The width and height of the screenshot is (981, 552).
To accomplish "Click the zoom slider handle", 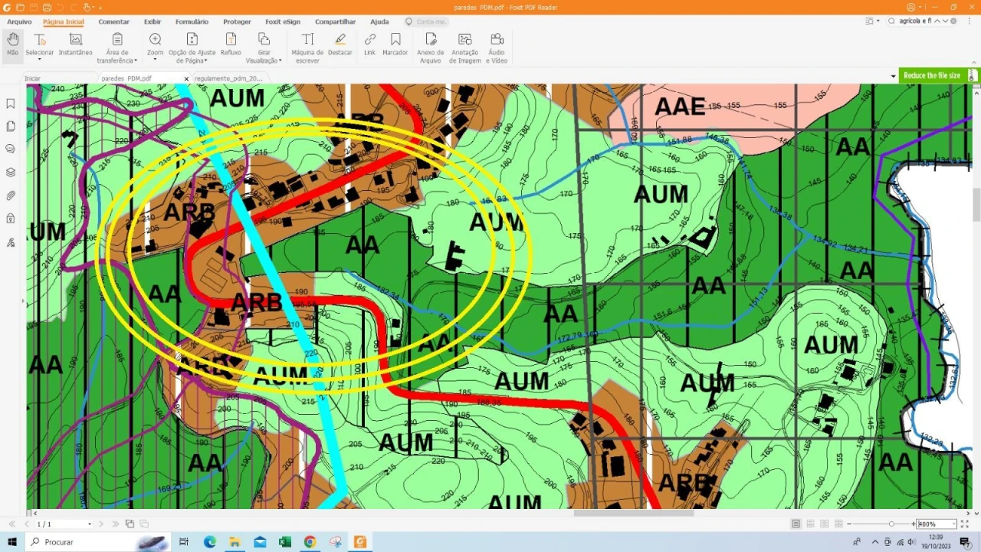I will [891, 524].
